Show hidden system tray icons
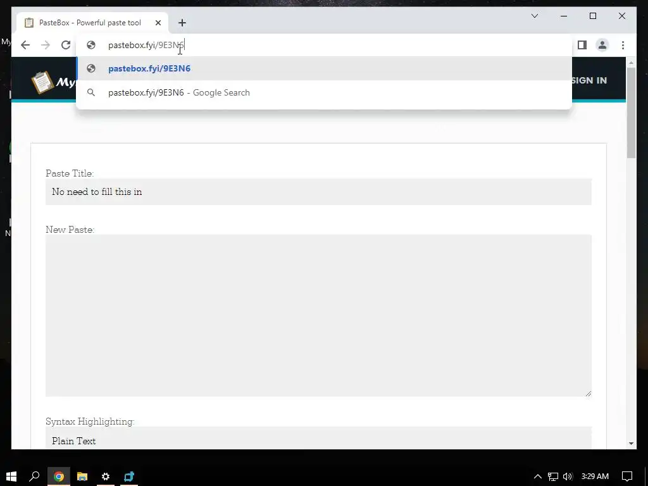The image size is (648, 486). 538,477
